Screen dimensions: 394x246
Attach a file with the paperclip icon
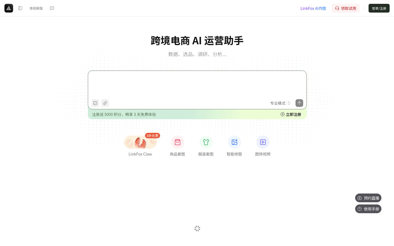click(105, 103)
